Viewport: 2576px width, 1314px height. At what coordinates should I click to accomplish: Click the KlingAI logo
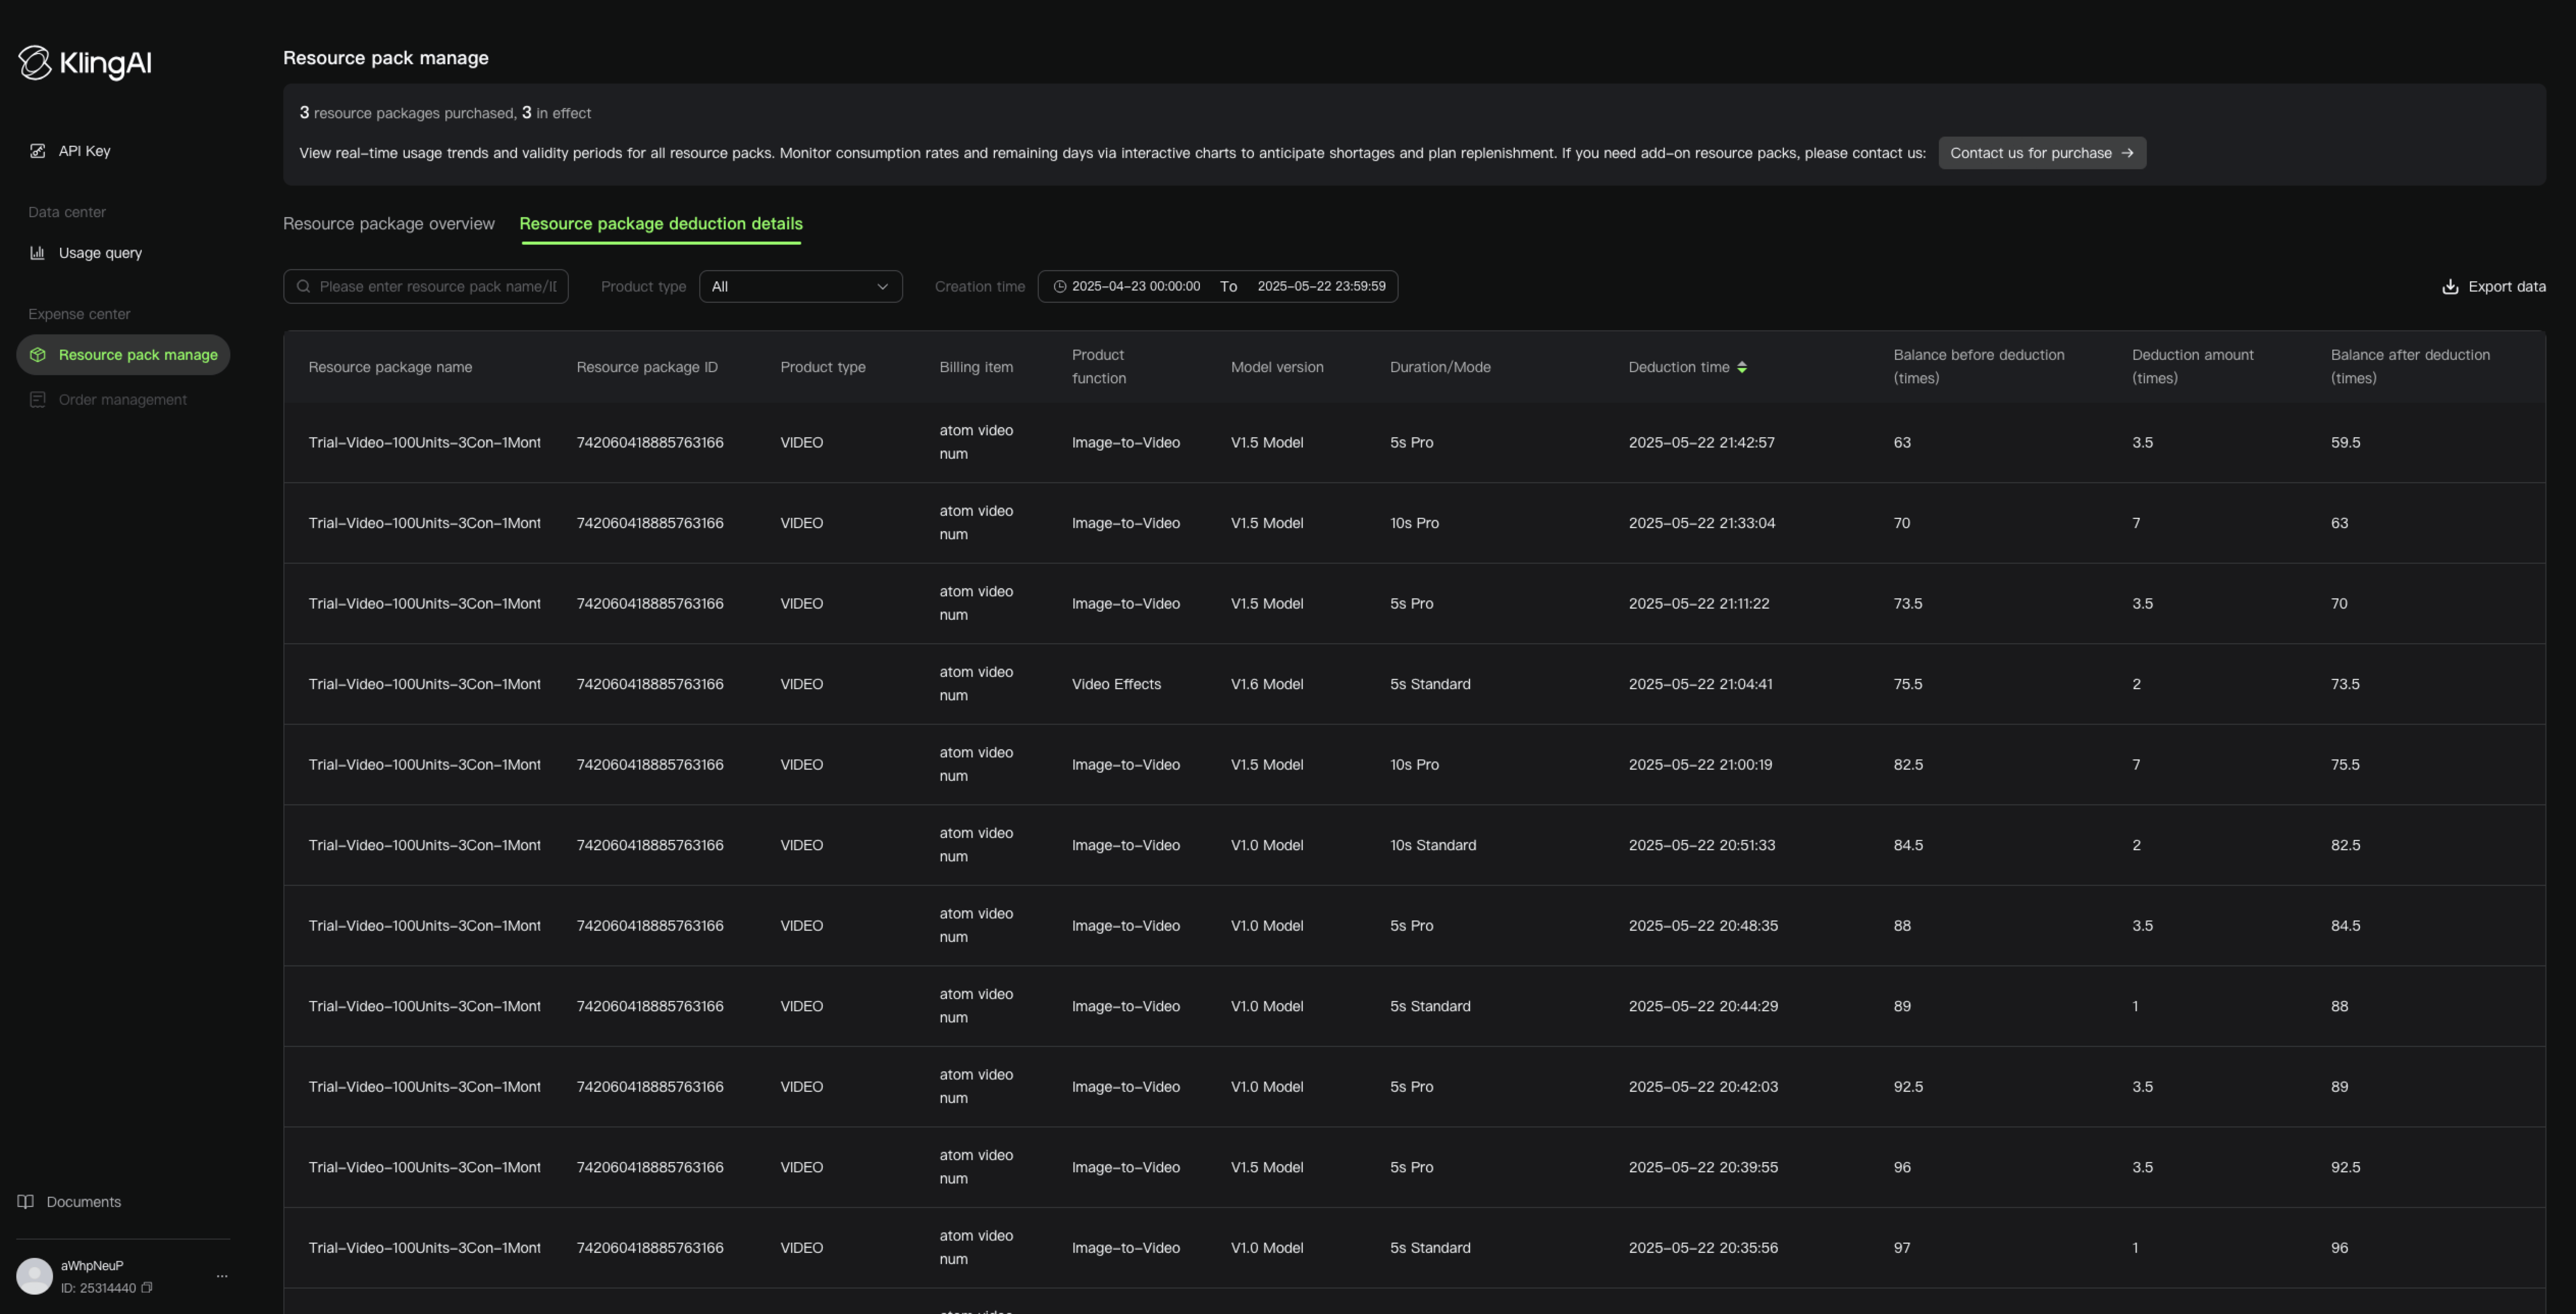85,63
